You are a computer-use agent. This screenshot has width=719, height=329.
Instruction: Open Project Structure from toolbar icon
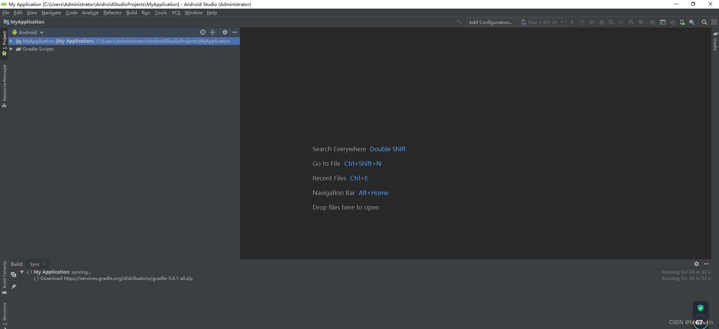(653, 22)
